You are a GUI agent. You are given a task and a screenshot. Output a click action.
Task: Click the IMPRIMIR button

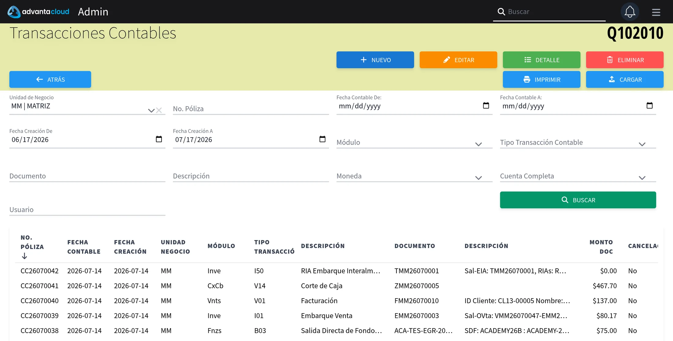point(541,79)
